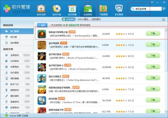
Task: Click the results list scroll-up arrow
Action: 166,30
